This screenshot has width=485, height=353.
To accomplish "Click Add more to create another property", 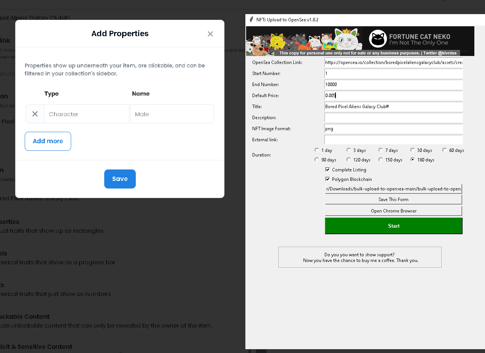I will point(48,141).
